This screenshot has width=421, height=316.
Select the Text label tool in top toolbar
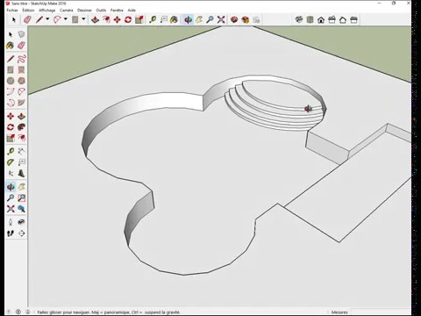(x=164, y=20)
